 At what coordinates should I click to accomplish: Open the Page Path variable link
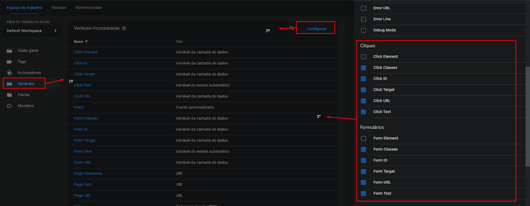click(x=83, y=185)
